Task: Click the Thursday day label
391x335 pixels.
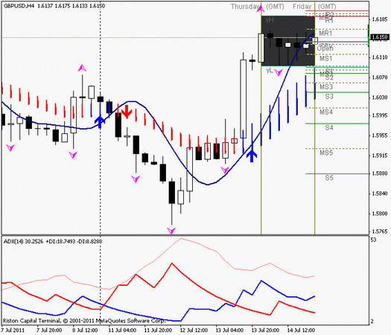Action: [x=245, y=6]
